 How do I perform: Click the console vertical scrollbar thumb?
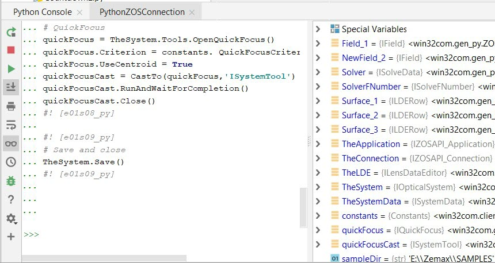coord(303,207)
